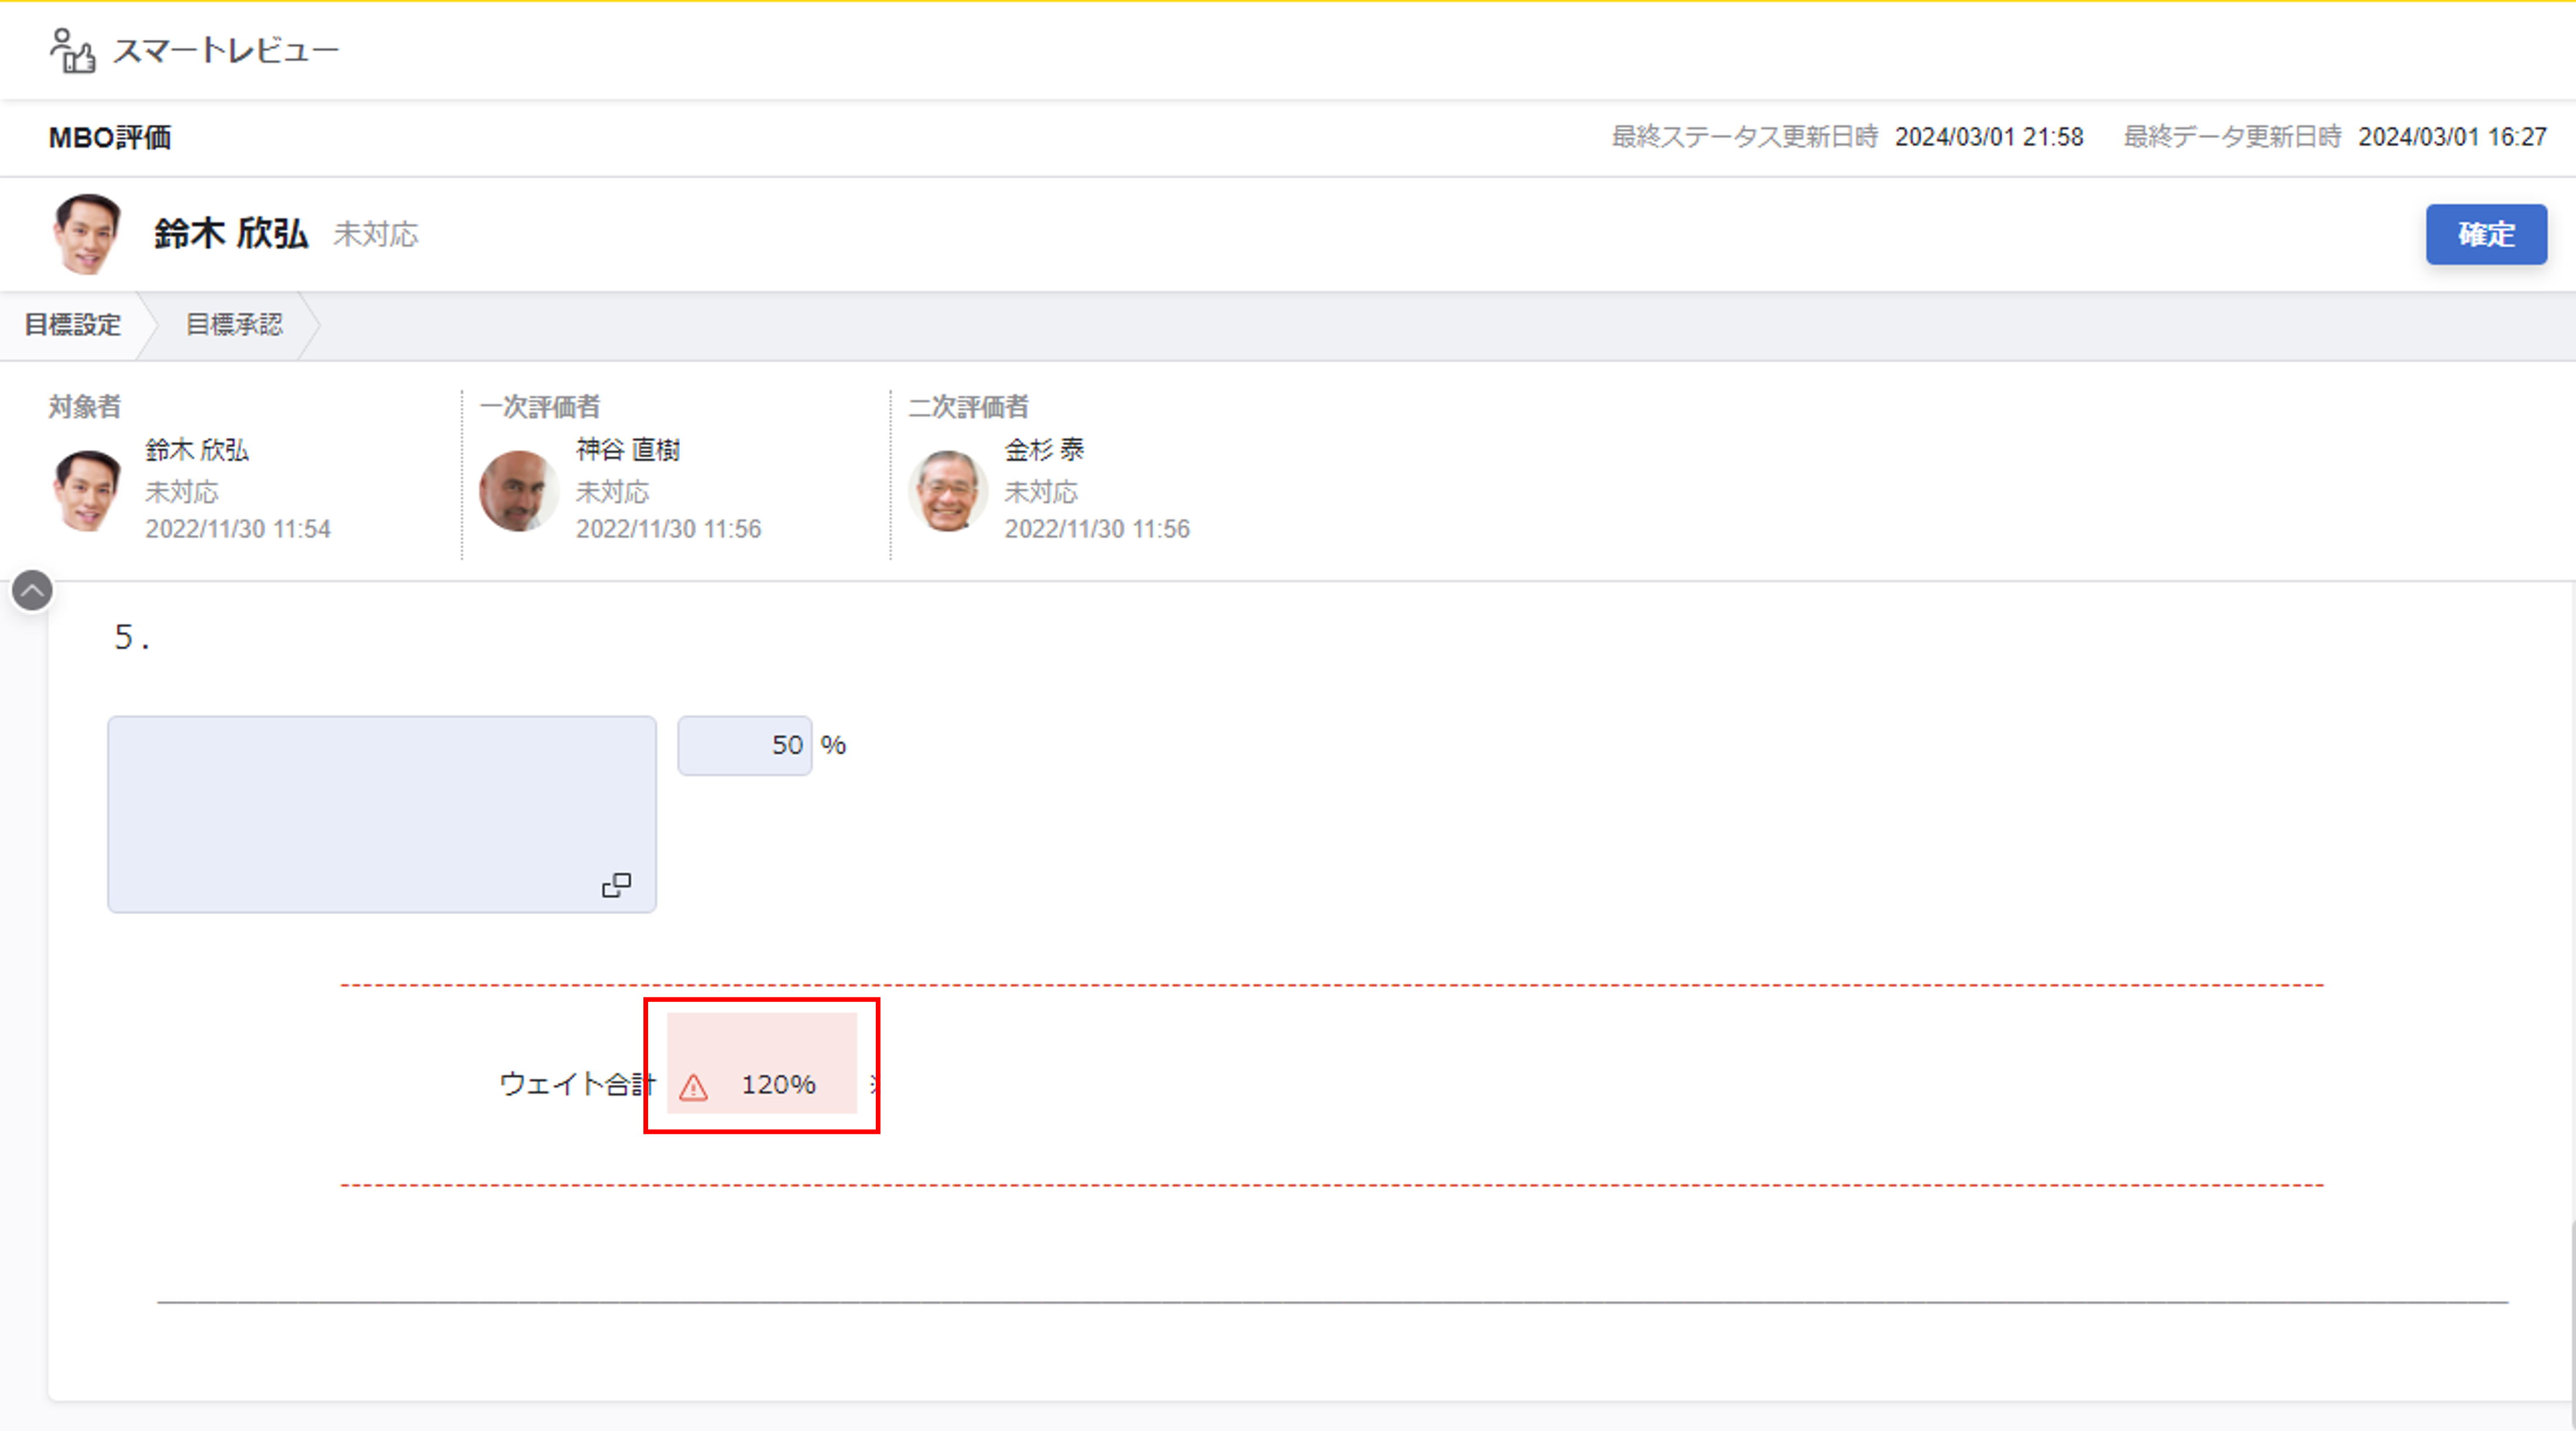2576x1431 pixels.
Task: Click the 50 percent weight input
Action: [x=745, y=745]
